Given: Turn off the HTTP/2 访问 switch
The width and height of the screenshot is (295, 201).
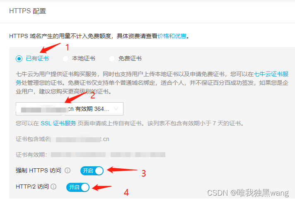Looking at the screenshot, I should click(78, 187).
